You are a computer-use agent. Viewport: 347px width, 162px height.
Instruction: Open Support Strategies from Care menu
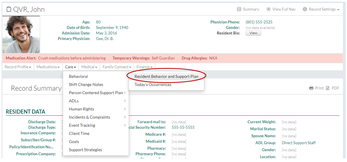tap(85, 150)
